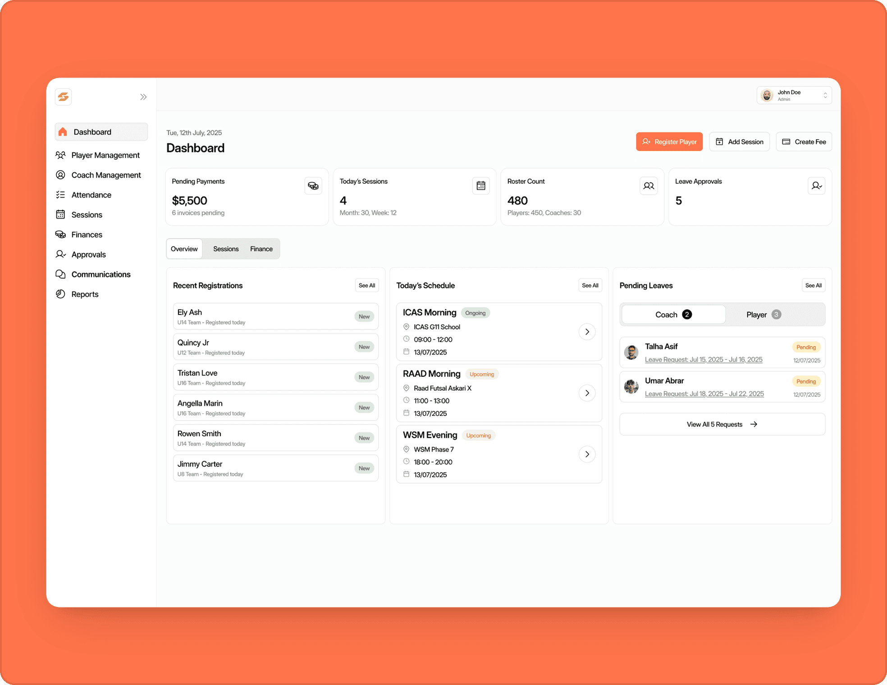Click the Roster Count people icon
The image size is (887, 685).
tap(648, 186)
